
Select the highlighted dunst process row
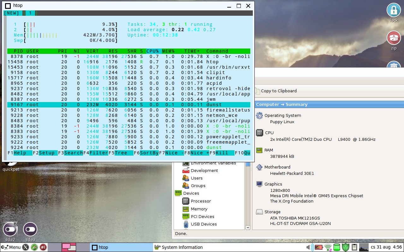129,105
